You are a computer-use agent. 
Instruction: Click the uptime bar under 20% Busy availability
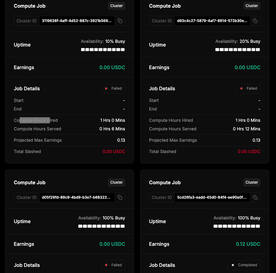tap(237, 50)
